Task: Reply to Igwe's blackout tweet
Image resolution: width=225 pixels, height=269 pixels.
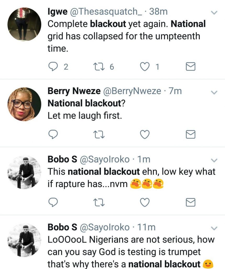Action: point(54,67)
